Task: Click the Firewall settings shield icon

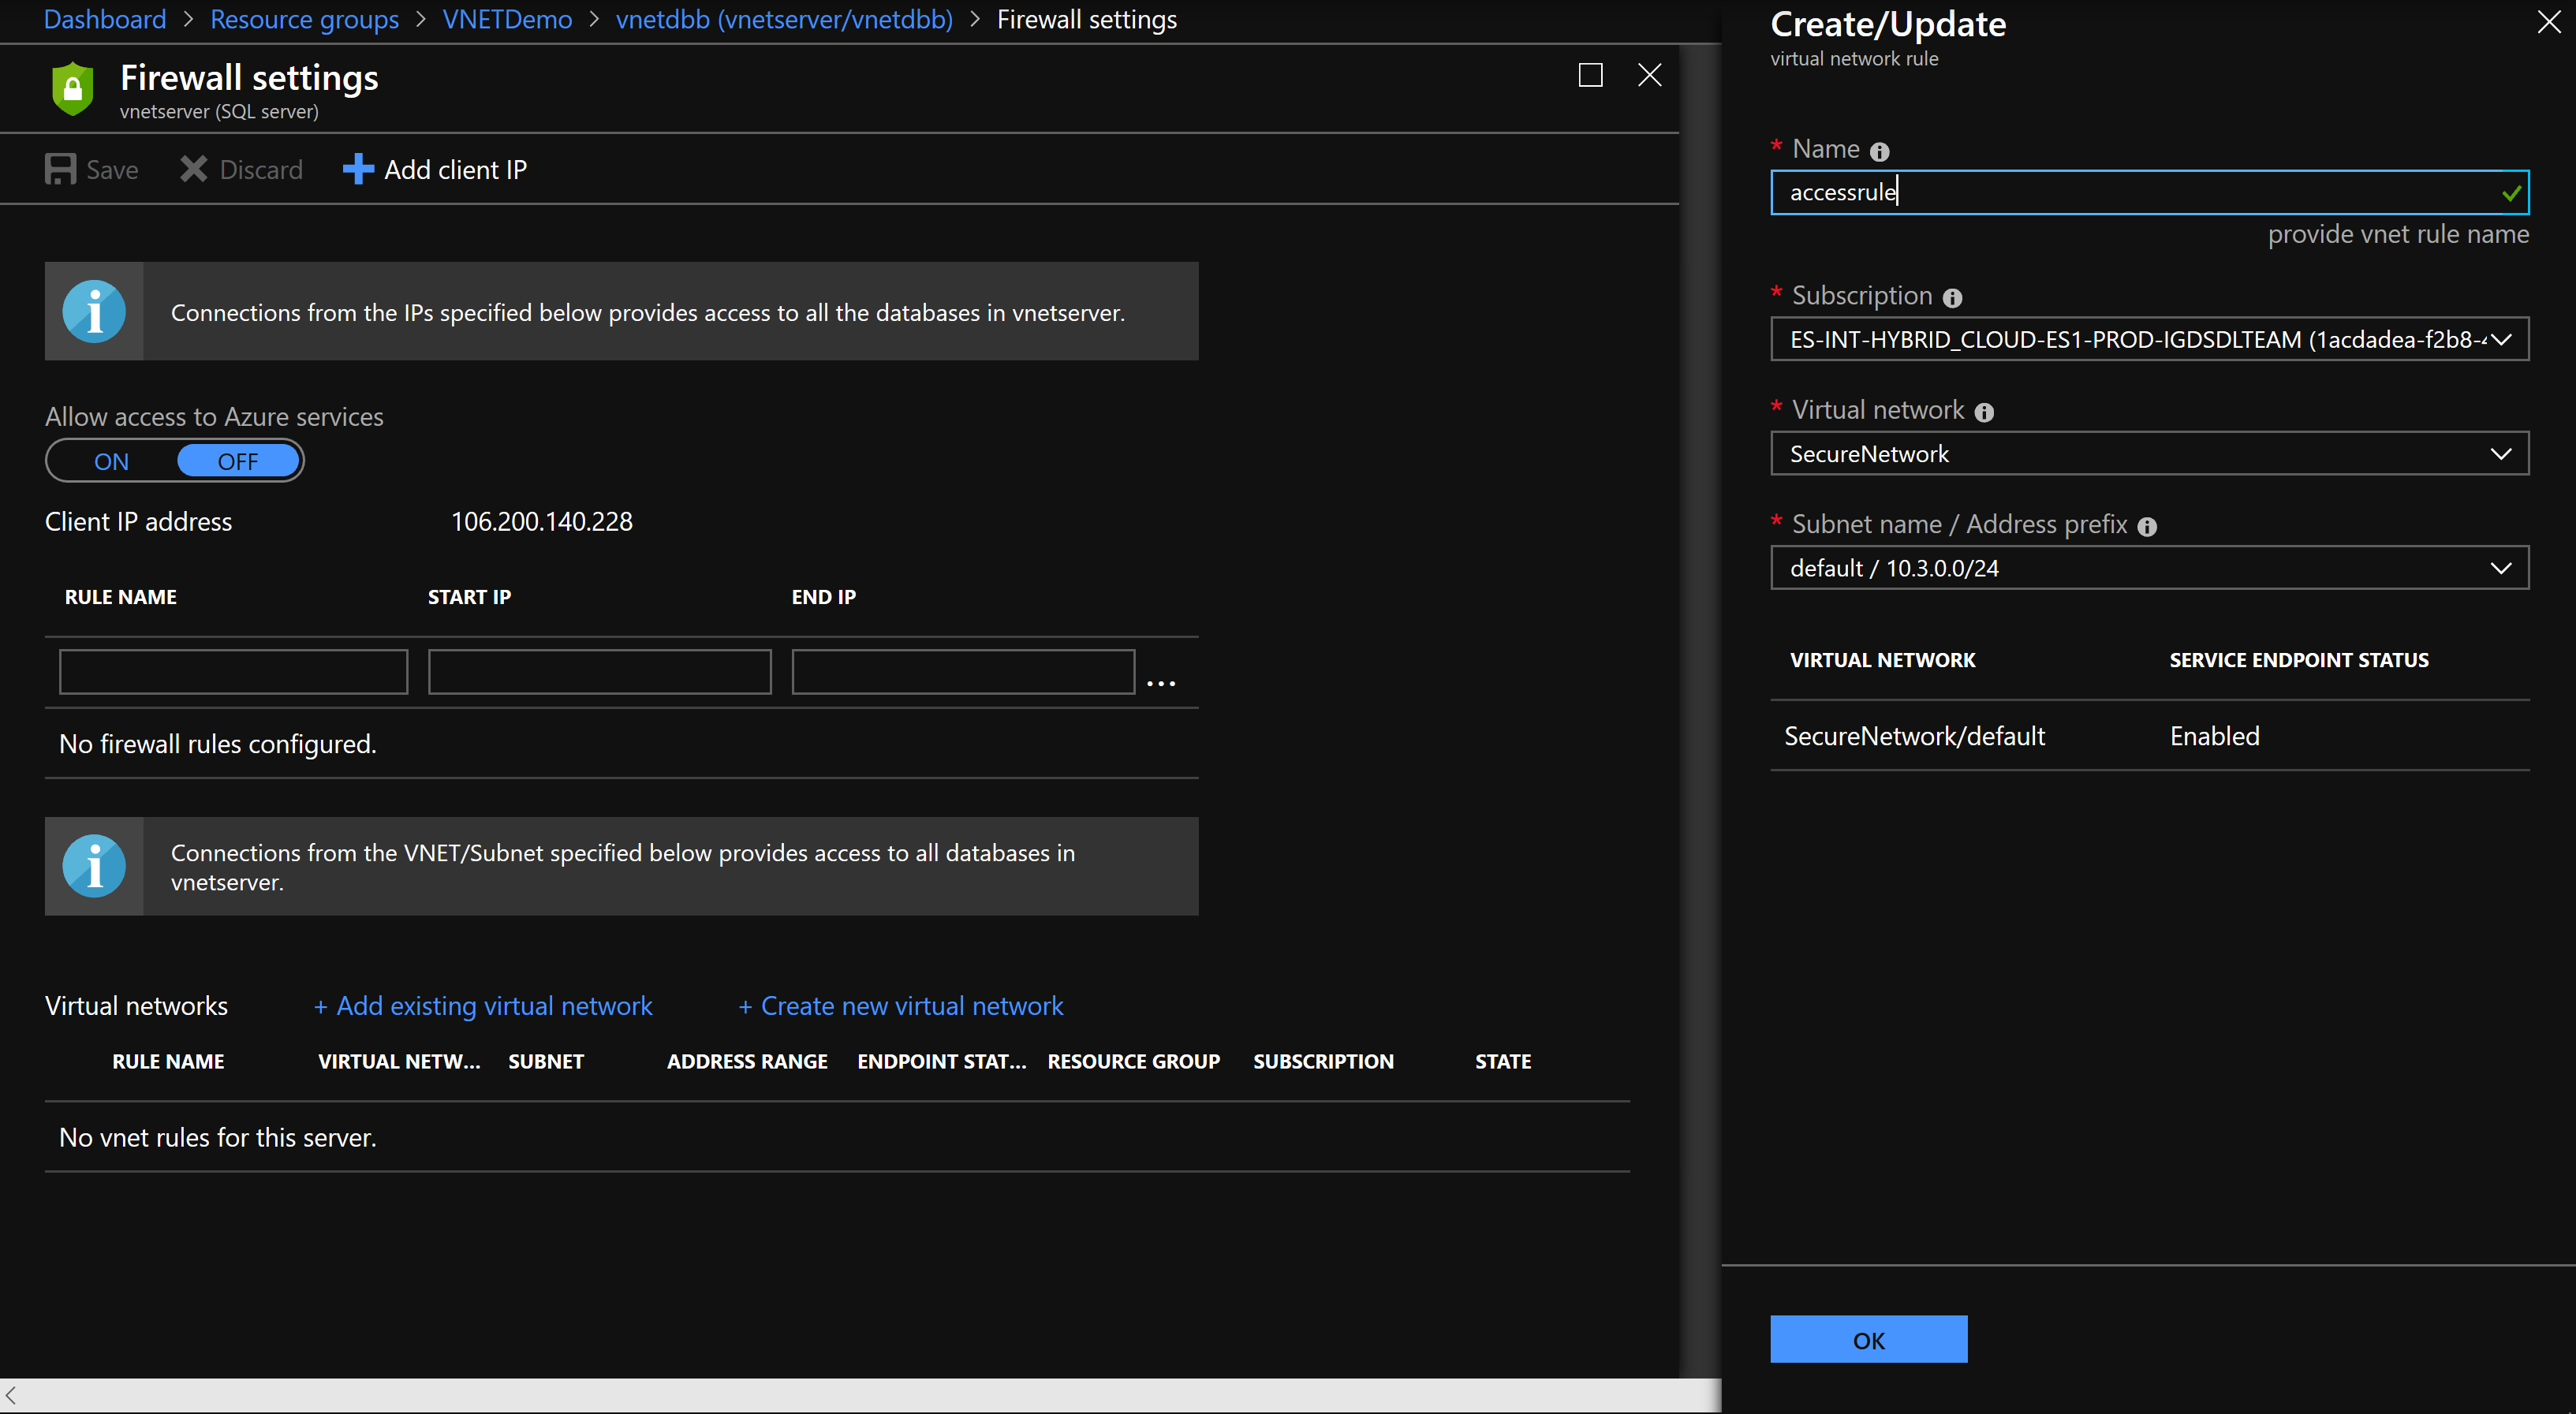Action: [73, 89]
